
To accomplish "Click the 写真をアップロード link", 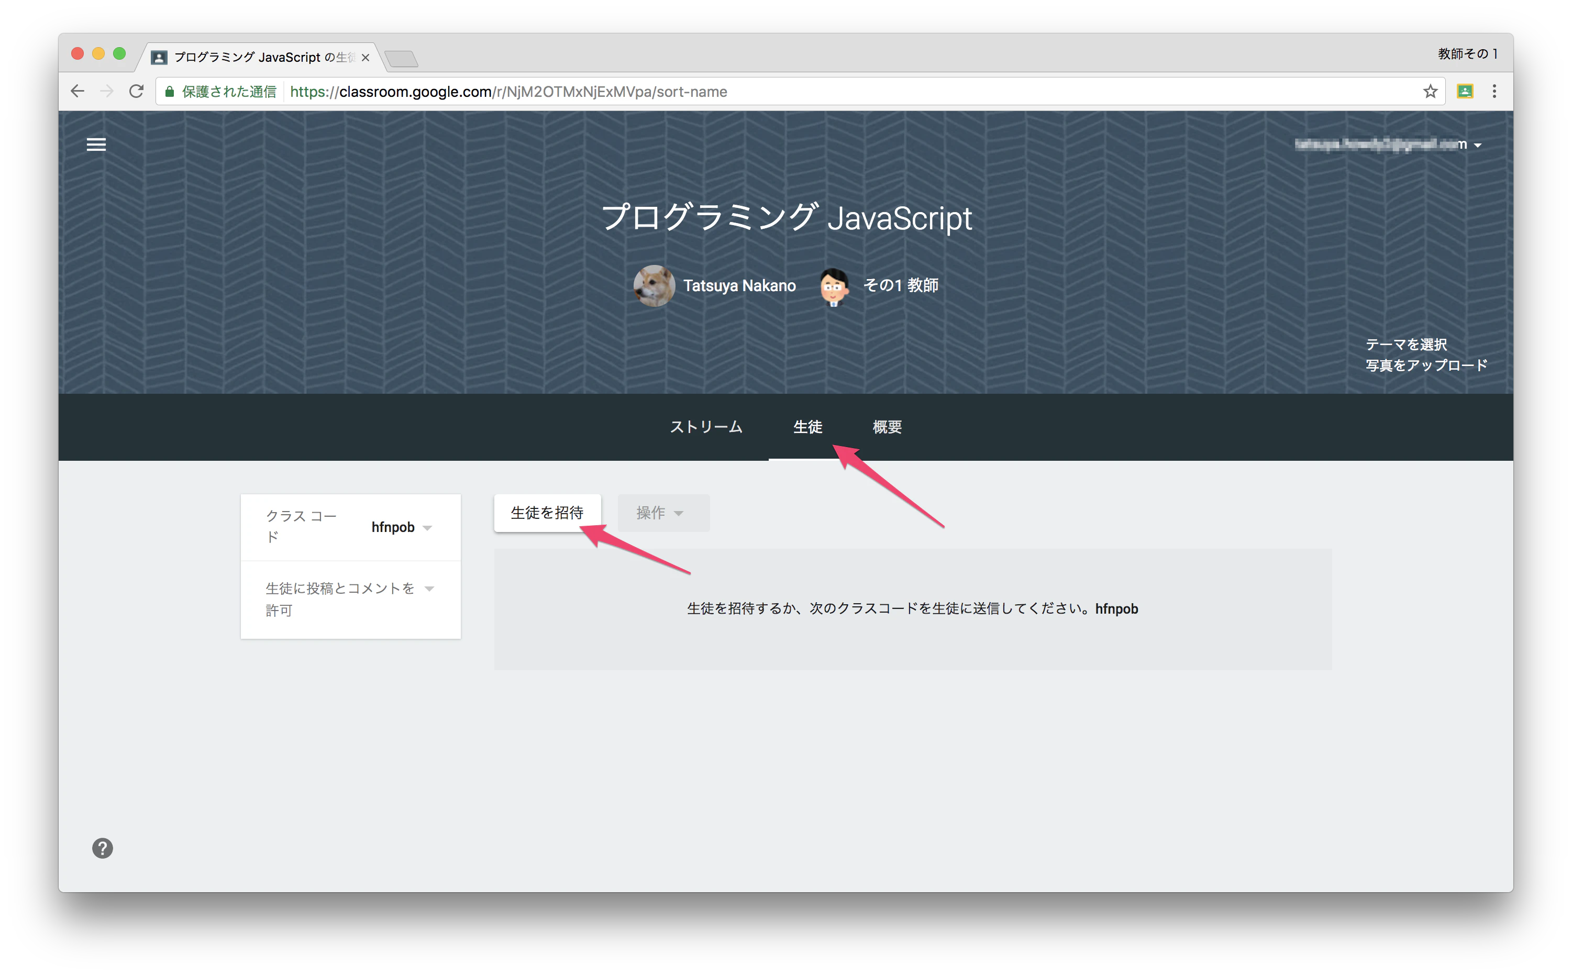I will coord(1426,365).
